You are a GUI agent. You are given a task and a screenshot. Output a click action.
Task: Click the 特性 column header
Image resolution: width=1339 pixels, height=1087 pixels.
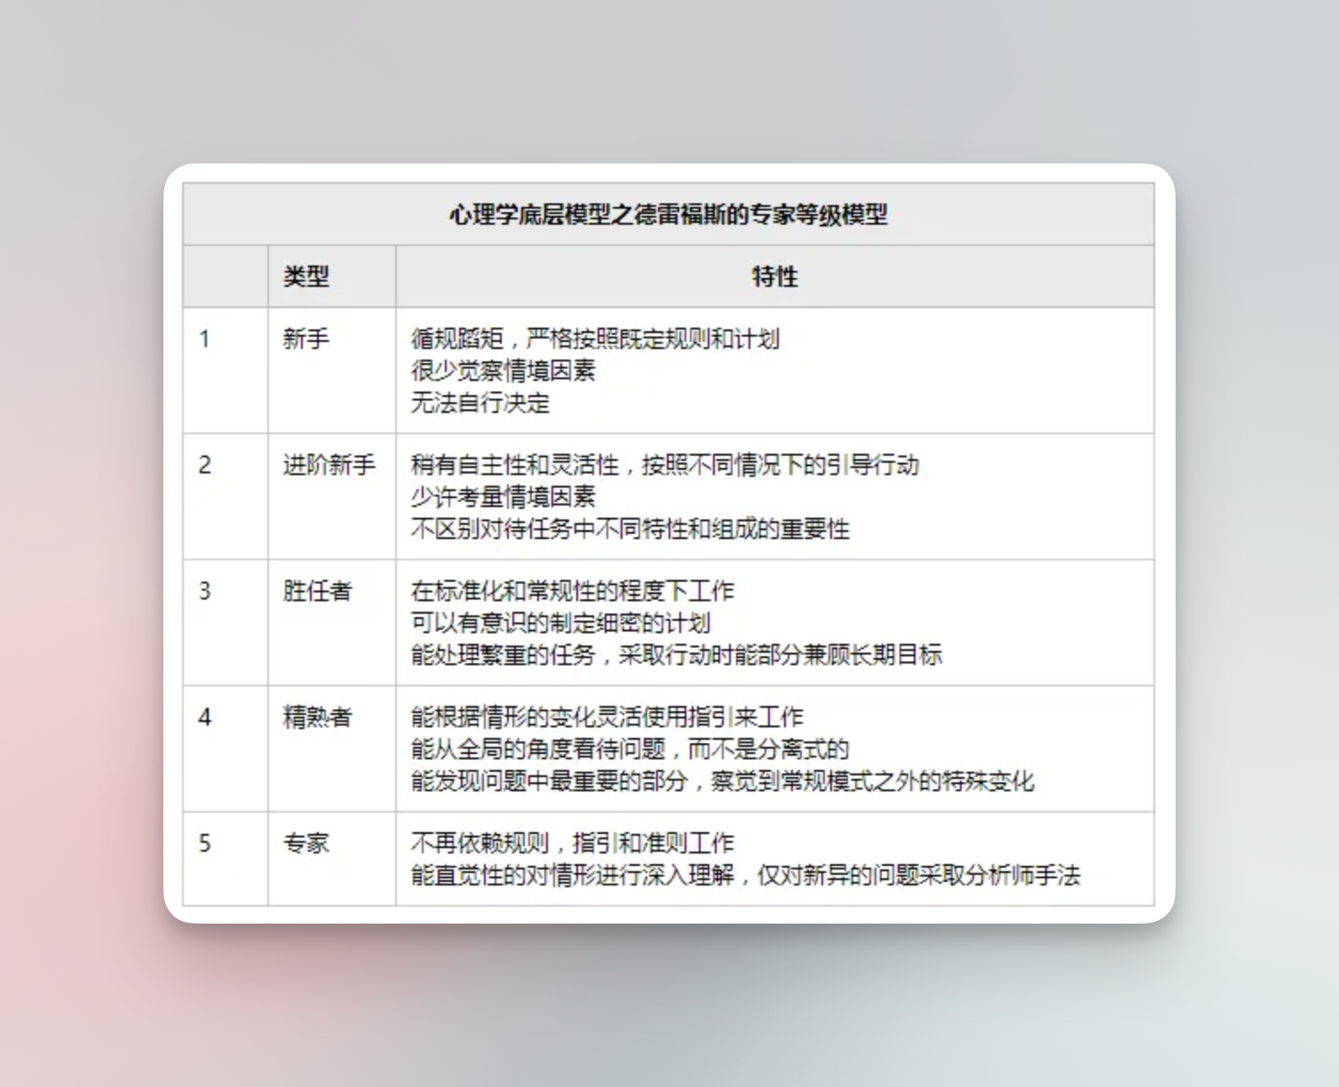[x=774, y=276]
